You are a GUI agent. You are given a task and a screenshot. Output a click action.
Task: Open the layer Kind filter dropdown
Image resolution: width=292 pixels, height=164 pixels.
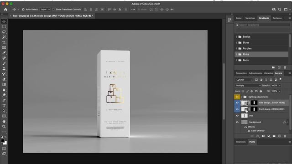click(x=244, y=80)
